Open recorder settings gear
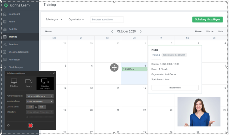 click(9, 125)
